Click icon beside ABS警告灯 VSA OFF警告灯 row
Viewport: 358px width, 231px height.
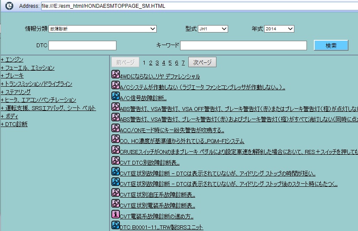click(x=116, y=107)
